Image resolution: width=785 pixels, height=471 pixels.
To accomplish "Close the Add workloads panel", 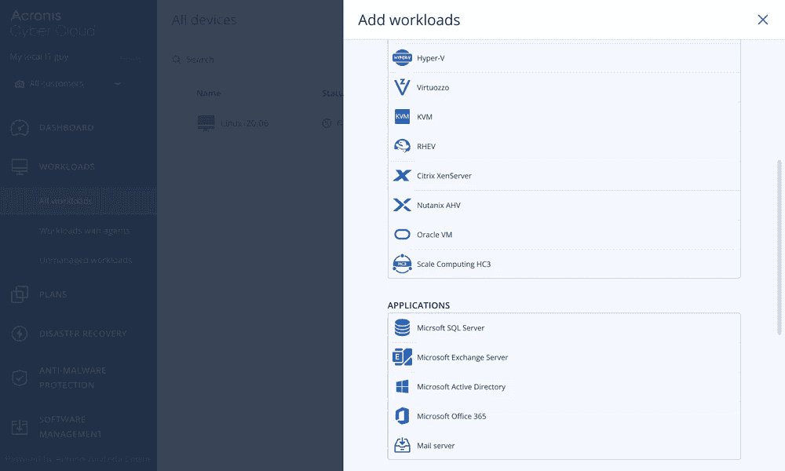I will [x=762, y=20].
